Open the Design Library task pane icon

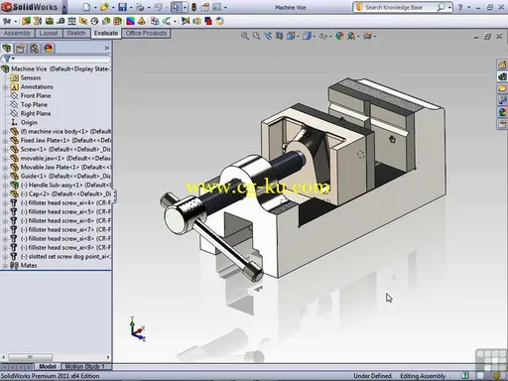502,76
